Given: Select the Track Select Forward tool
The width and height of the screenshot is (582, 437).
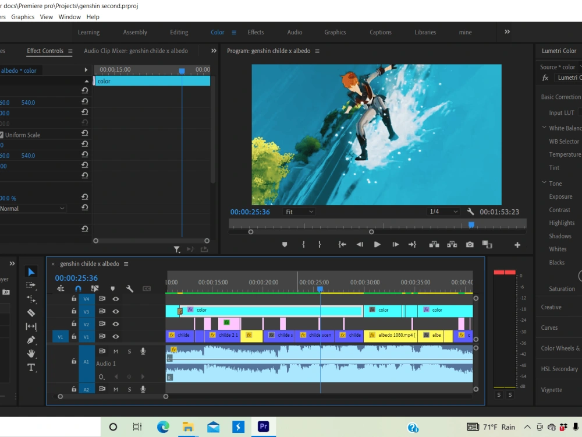Looking at the screenshot, I should tap(31, 286).
